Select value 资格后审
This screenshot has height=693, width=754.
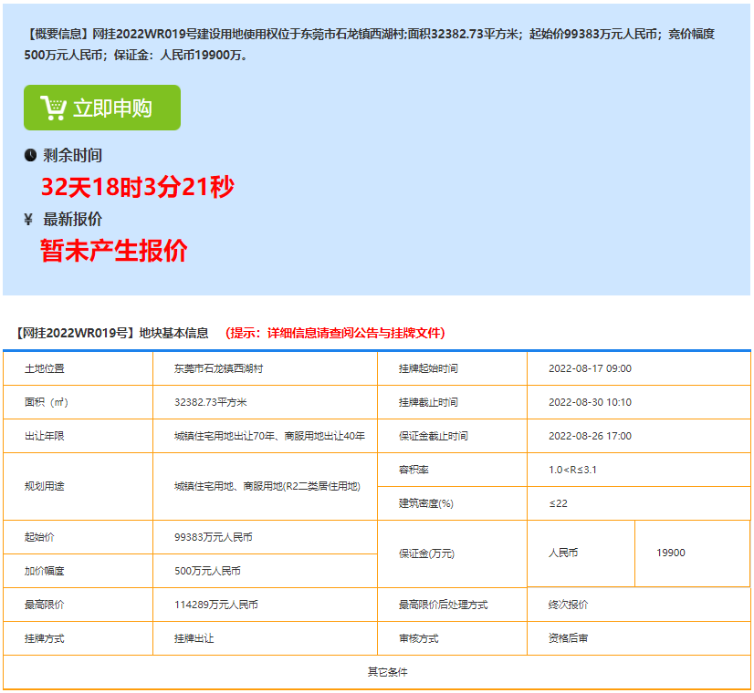pos(568,638)
